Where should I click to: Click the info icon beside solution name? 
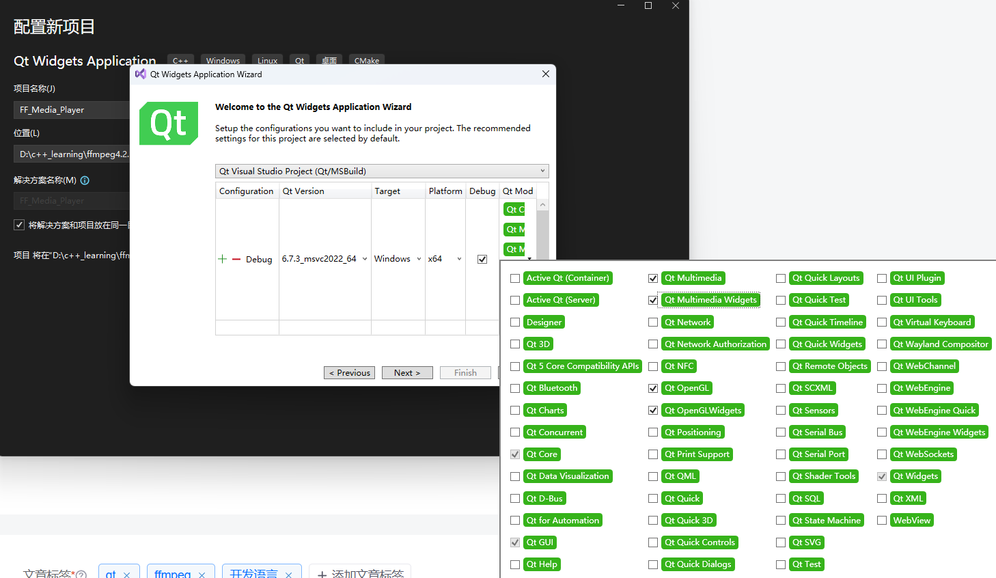coord(85,180)
